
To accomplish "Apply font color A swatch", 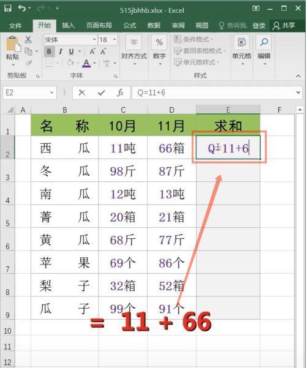I will click(86, 63).
